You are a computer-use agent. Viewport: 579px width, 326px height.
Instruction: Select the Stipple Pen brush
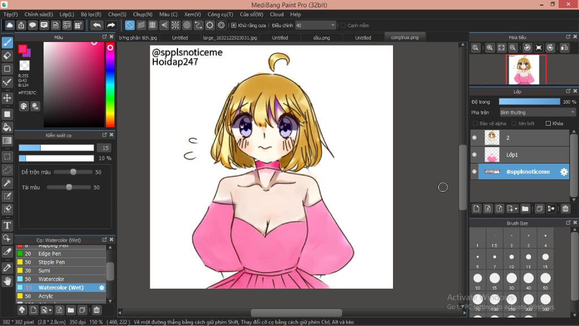(x=61, y=262)
